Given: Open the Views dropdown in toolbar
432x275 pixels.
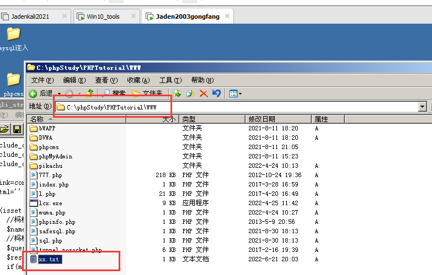Looking at the screenshot, I should tap(235, 94).
